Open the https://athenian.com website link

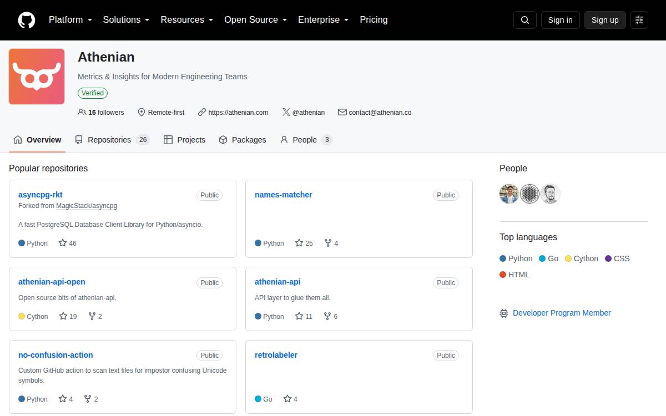[x=238, y=112]
